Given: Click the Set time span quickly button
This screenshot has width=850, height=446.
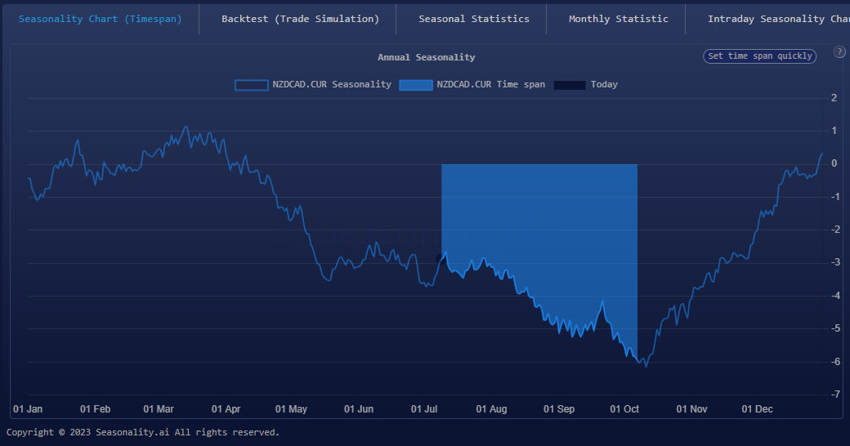Looking at the screenshot, I should tap(759, 56).
